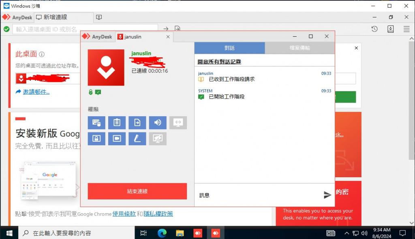The image size is (415, 239).
Task: Click the connect arrow beside address field
Action: (166, 29)
